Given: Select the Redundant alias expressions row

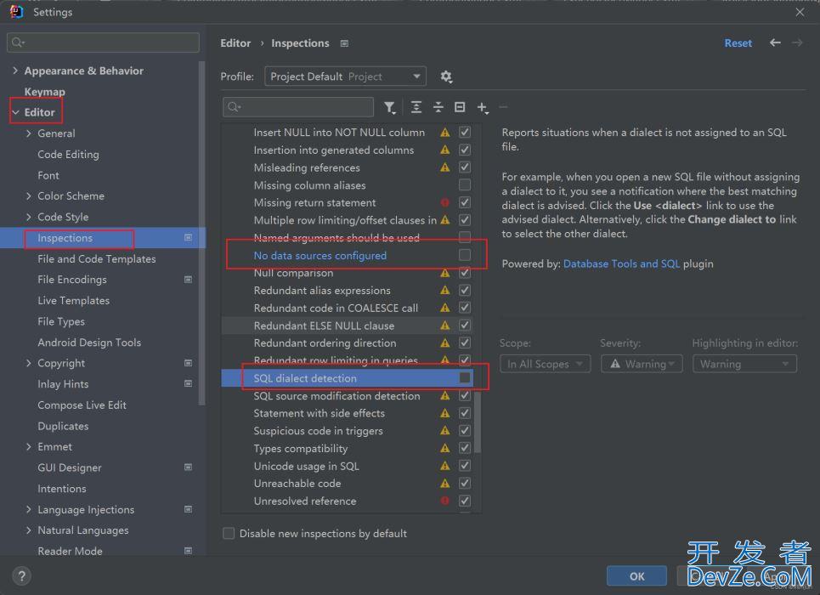Looking at the screenshot, I should [x=348, y=291].
